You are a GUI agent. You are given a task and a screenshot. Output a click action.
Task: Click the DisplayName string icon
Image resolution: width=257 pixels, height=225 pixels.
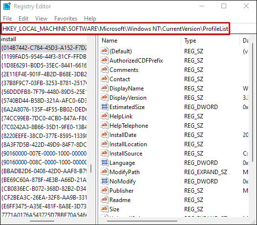105,89
